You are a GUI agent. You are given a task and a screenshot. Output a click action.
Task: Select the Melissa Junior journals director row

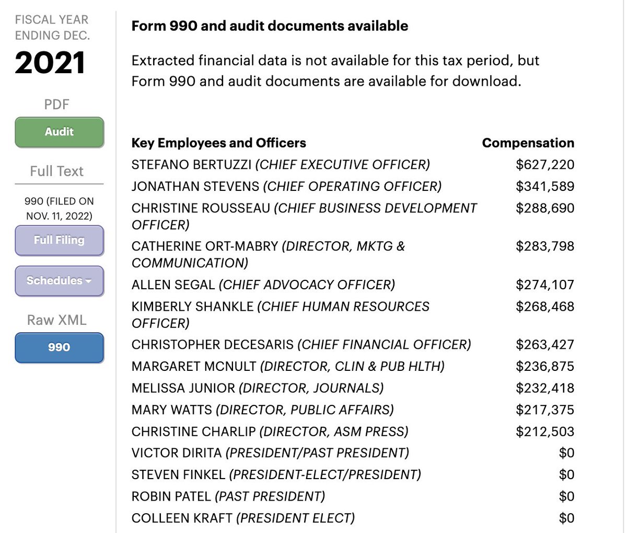tap(353, 388)
